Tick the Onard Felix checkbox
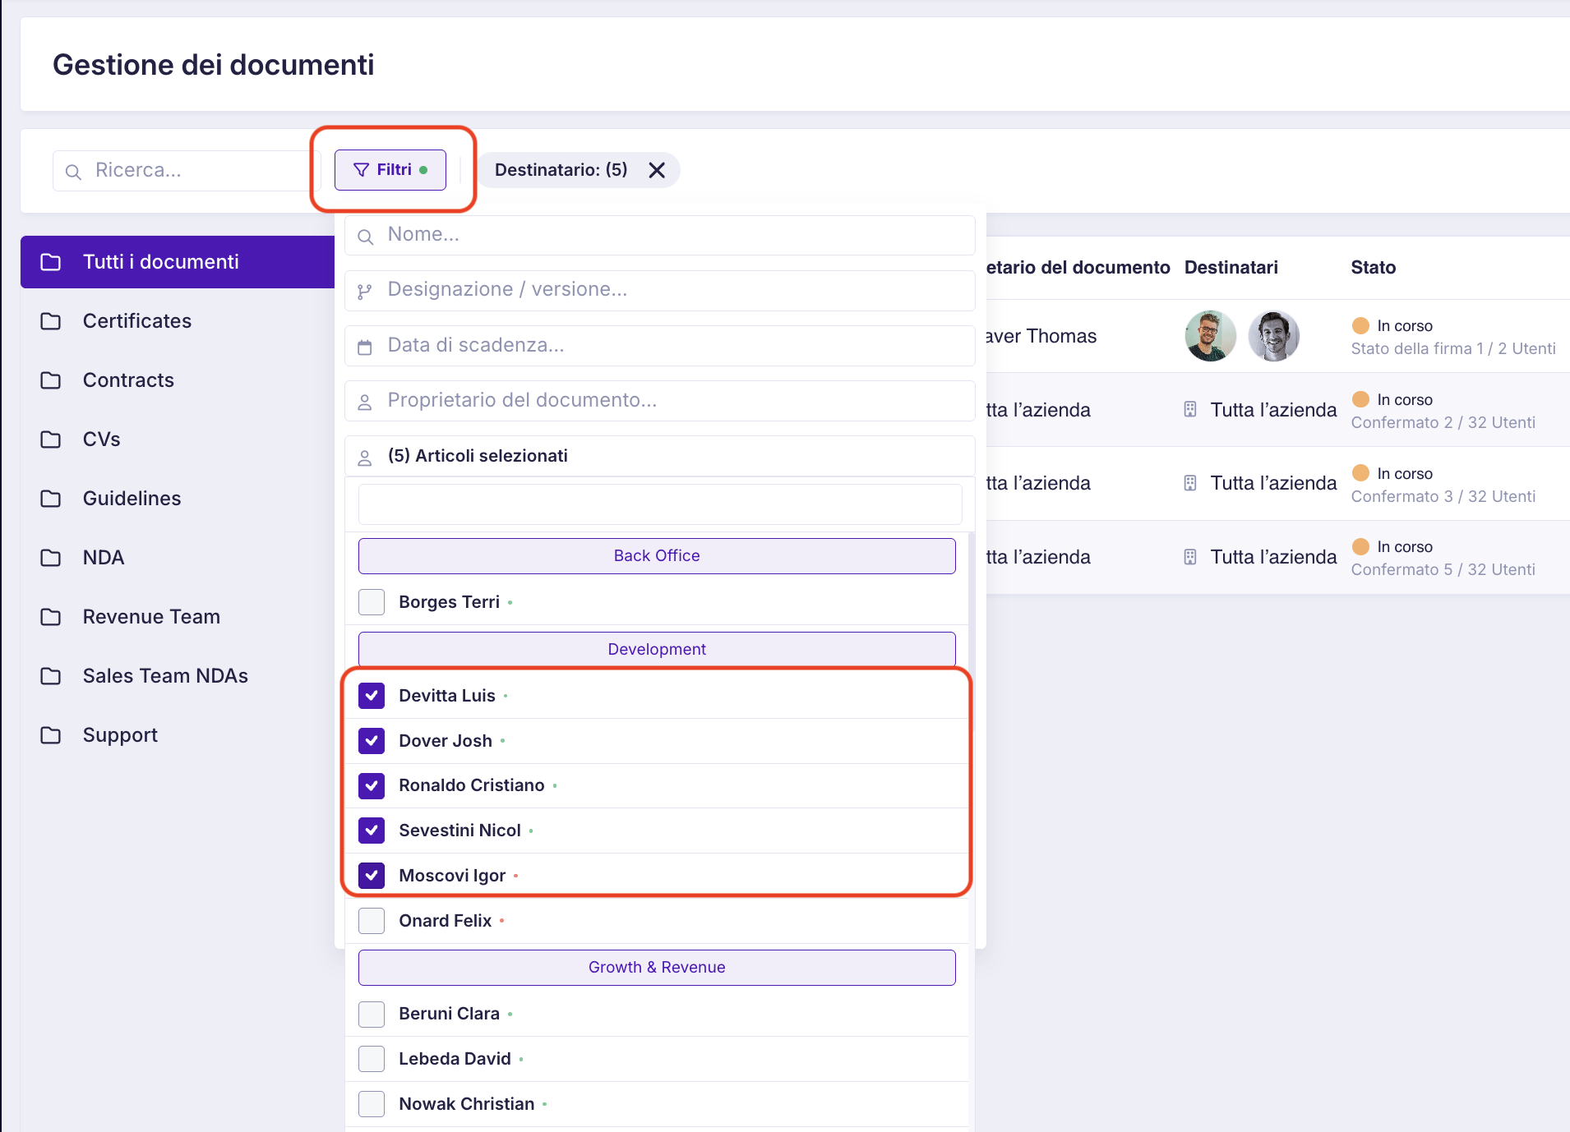Screen dimensions: 1570x1132 (372, 921)
